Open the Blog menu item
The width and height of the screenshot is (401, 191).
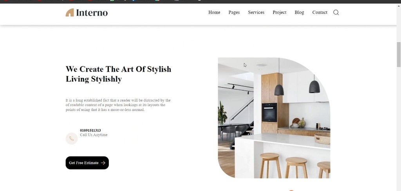point(299,12)
